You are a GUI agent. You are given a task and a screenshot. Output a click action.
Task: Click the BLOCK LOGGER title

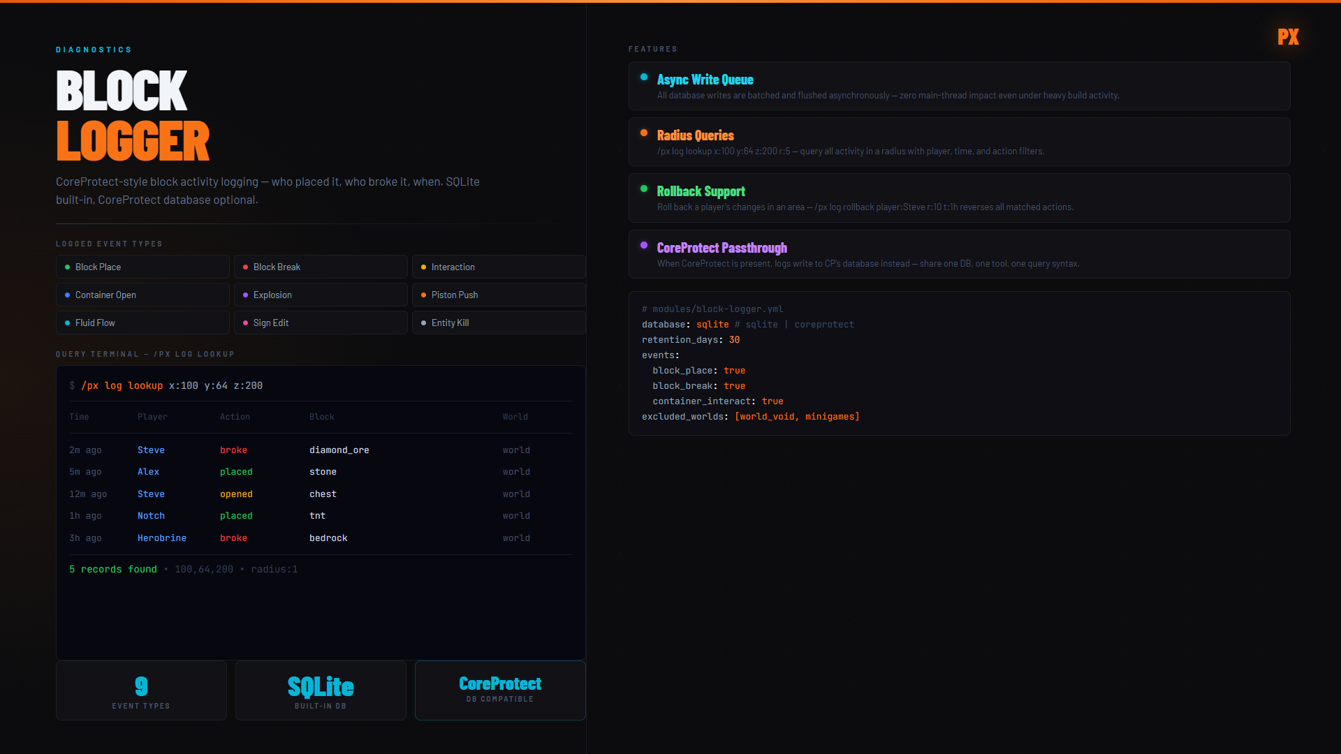(133, 115)
